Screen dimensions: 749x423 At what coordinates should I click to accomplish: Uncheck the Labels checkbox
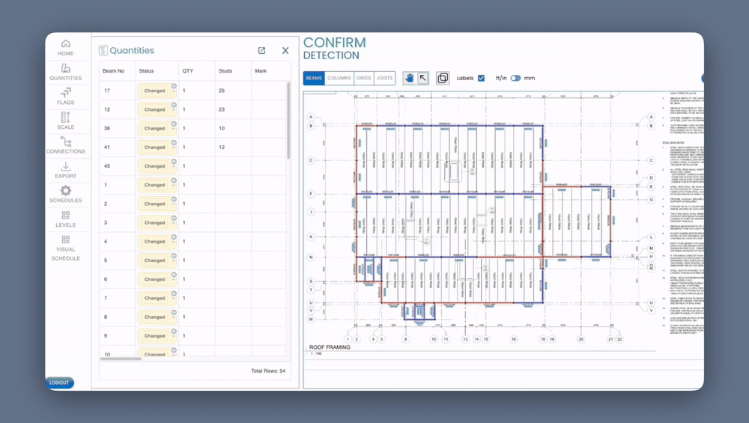(481, 78)
